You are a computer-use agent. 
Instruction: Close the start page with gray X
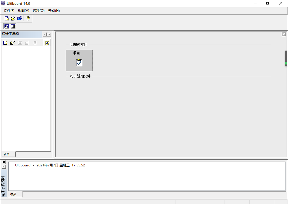284,34
